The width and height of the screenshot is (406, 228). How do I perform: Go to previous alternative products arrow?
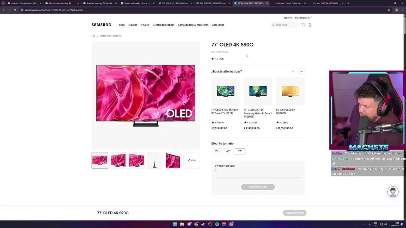tap(293, 71)
